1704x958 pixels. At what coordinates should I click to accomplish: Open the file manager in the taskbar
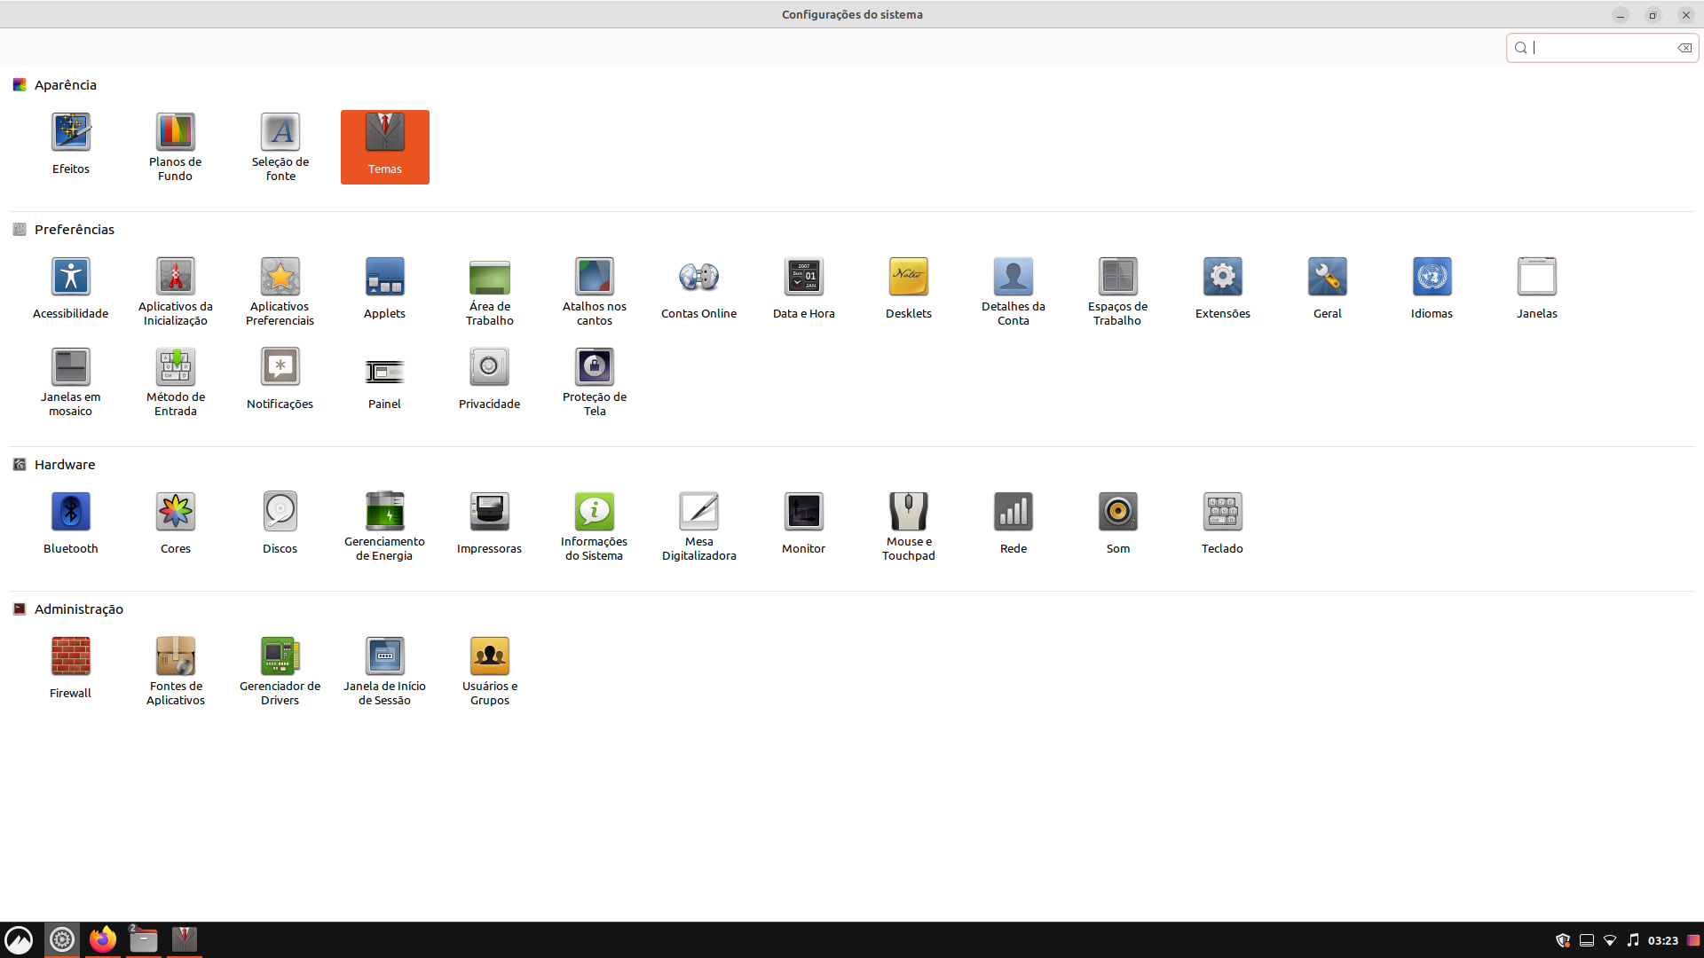pos(143,939)
